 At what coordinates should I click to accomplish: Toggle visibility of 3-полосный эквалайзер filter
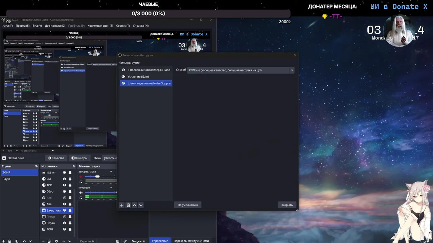pyautogui.click(x=123, y=70)
